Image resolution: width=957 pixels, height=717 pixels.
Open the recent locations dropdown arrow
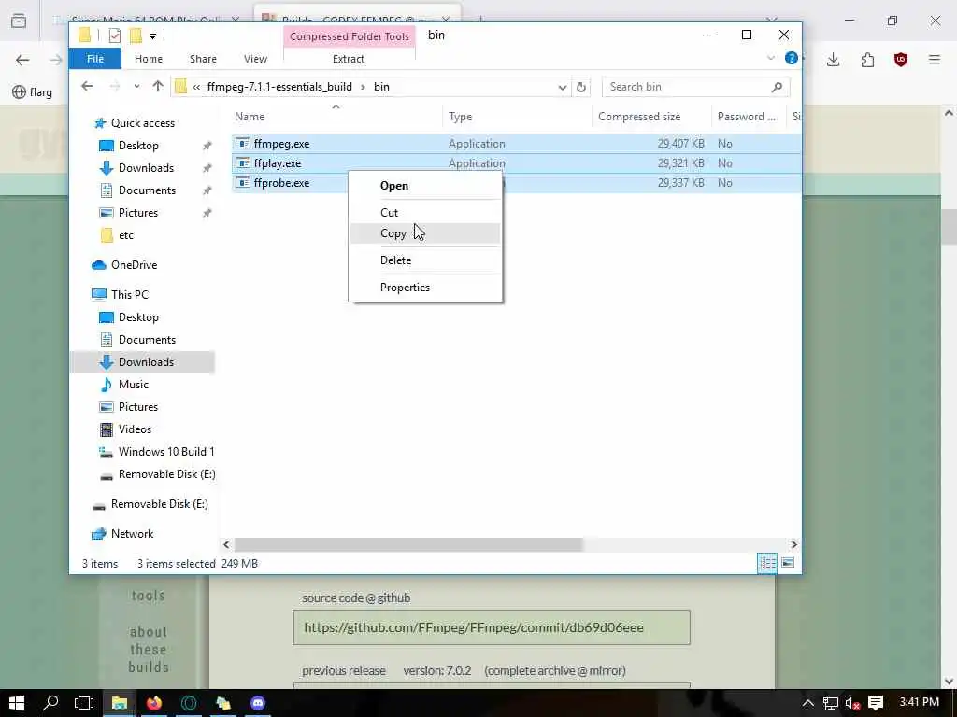pyautogui.click(x=136, y=87)
